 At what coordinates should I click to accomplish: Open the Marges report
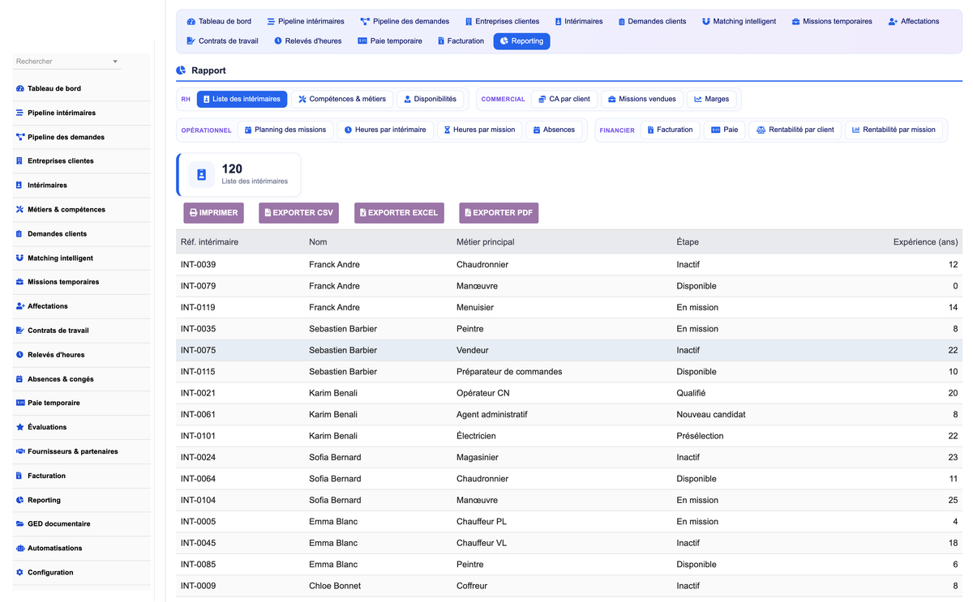(x=711, y=99)
